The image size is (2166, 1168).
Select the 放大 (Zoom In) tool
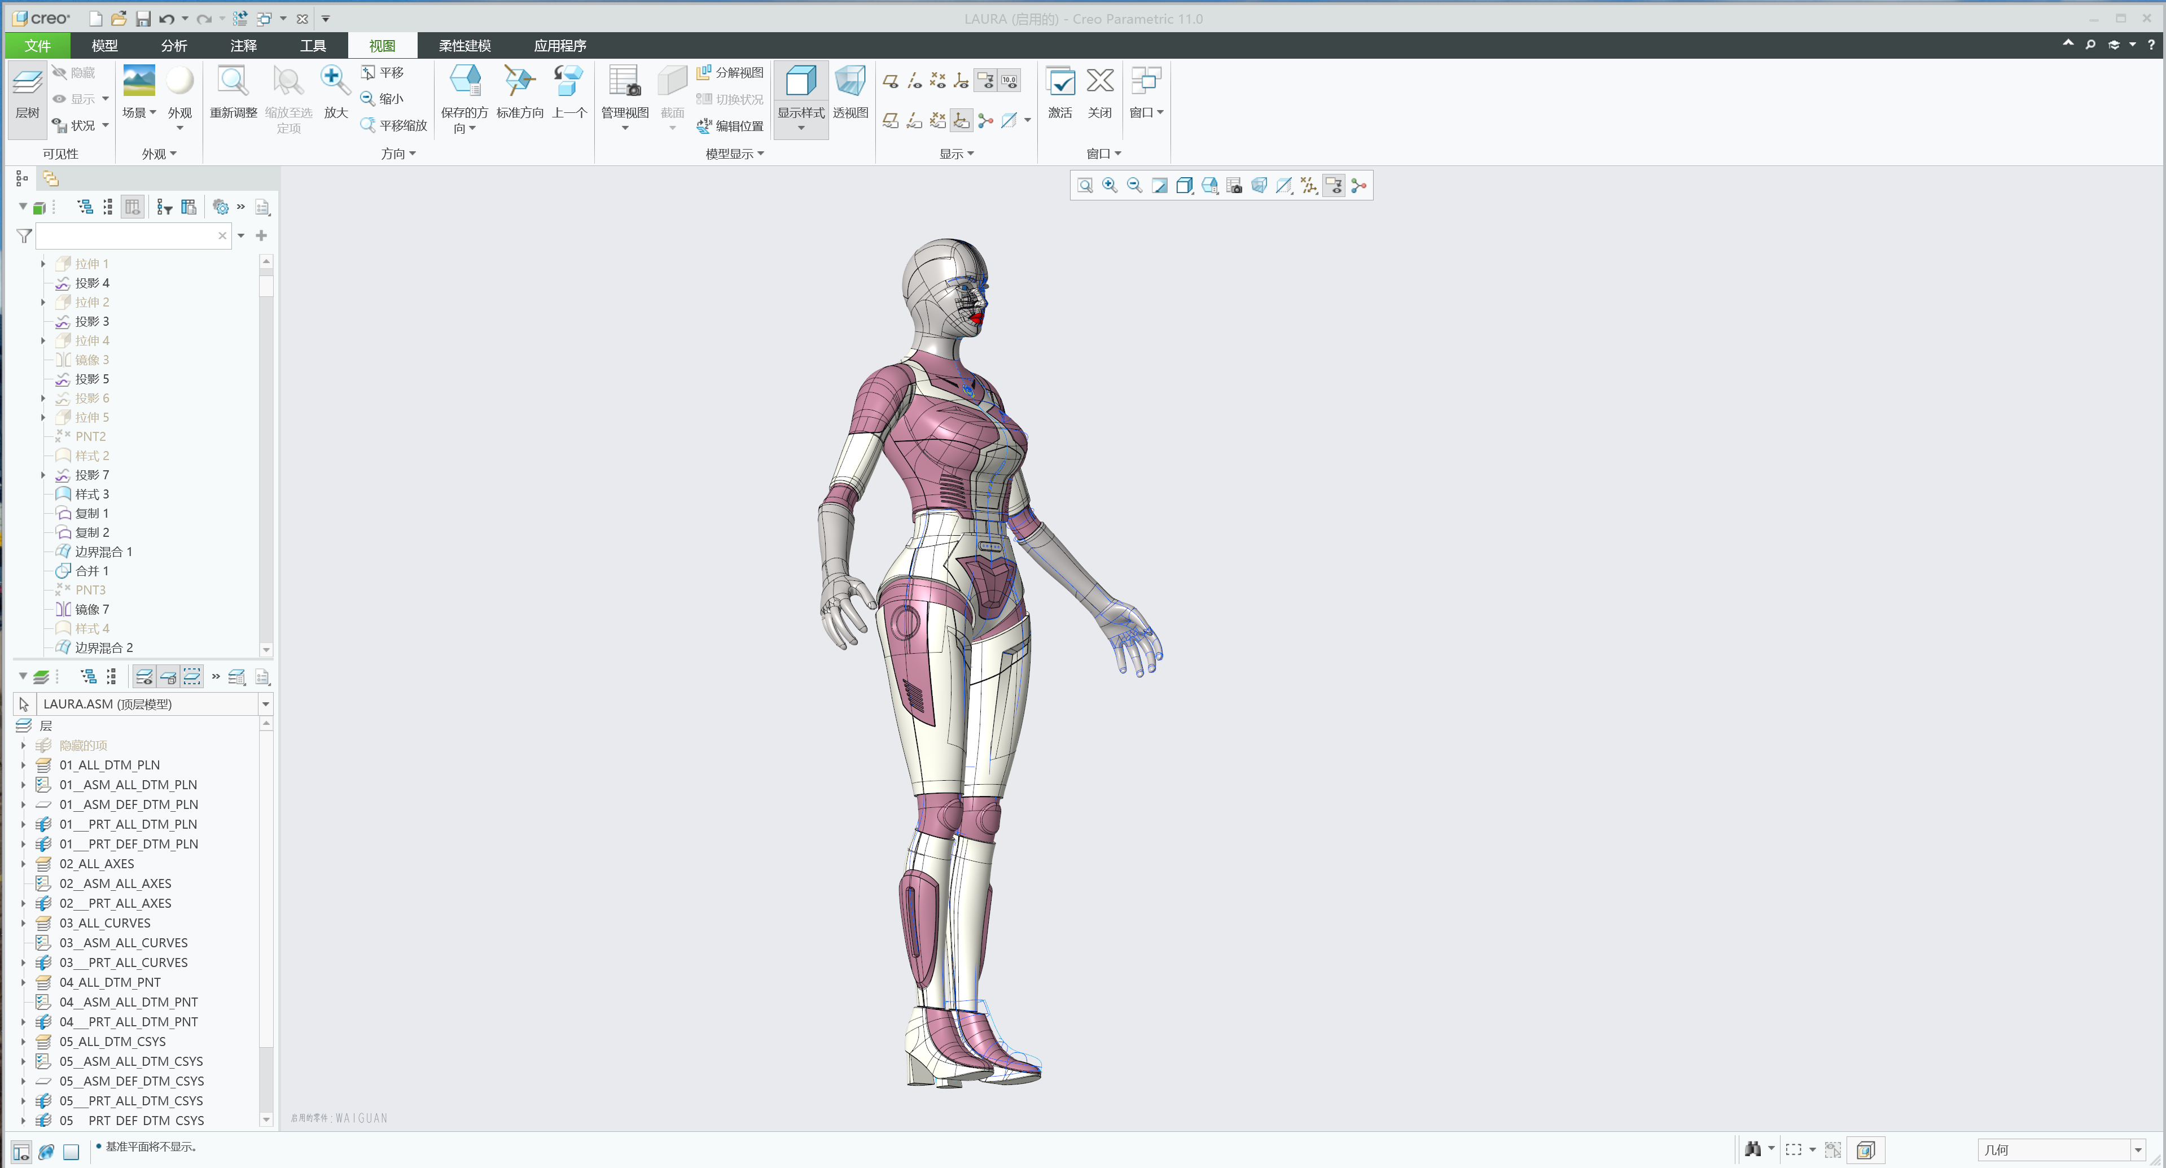(335, 80)
